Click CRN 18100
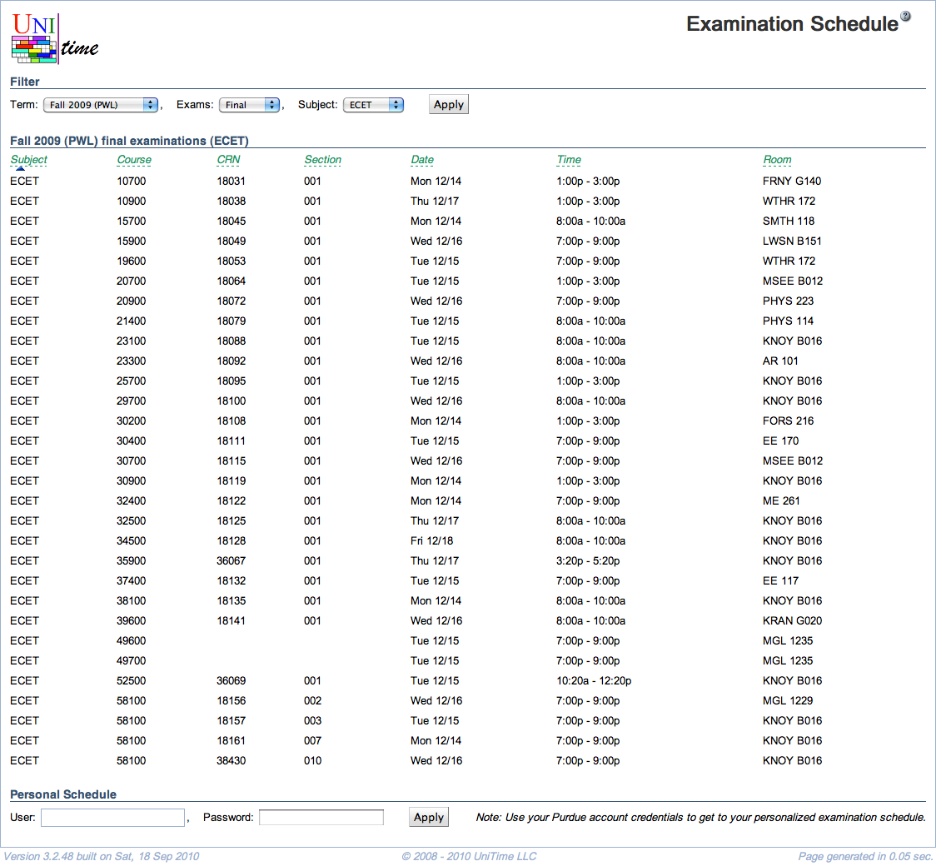 pyautogui.click(x=231, y=401)
